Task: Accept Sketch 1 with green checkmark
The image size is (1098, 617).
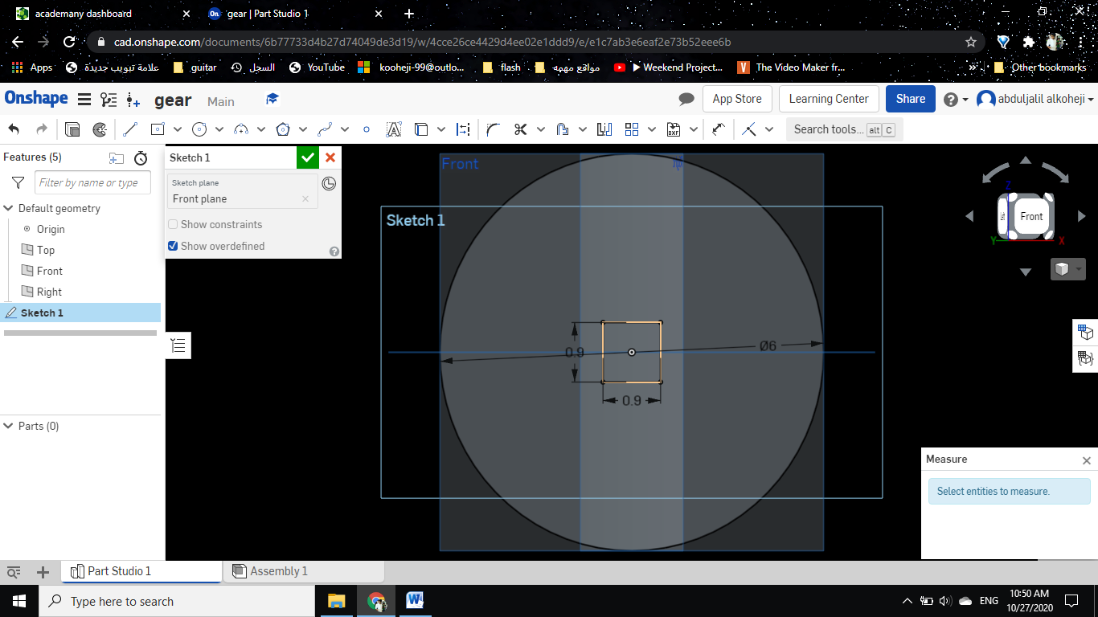Action: tap(308, 157)
